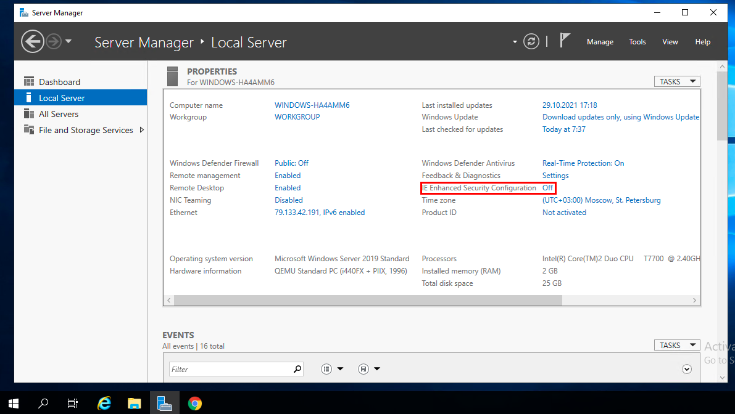Open the Notifications flag
The width and height of the screenshot is (735, 414).
[x=565, y=41]
